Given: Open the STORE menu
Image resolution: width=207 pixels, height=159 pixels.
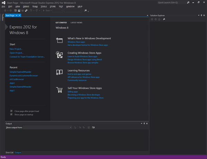Looking at the screenshot, I should click(53, 7).
